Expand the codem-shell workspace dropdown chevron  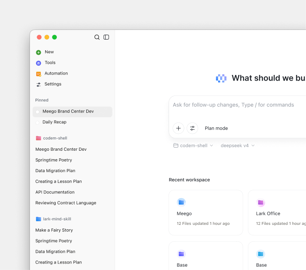(x=211, y=145)
